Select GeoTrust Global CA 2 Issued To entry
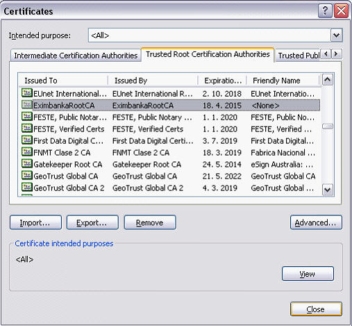The width and height of the screenshot is (352, 326). tap(69, 188)
